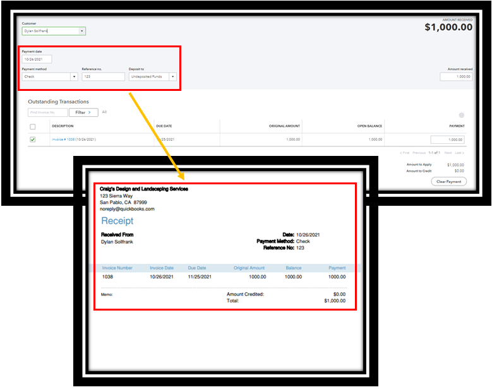Click the Filter button
The width and height of the screenshot is (492, 392).
pos(83,112)
